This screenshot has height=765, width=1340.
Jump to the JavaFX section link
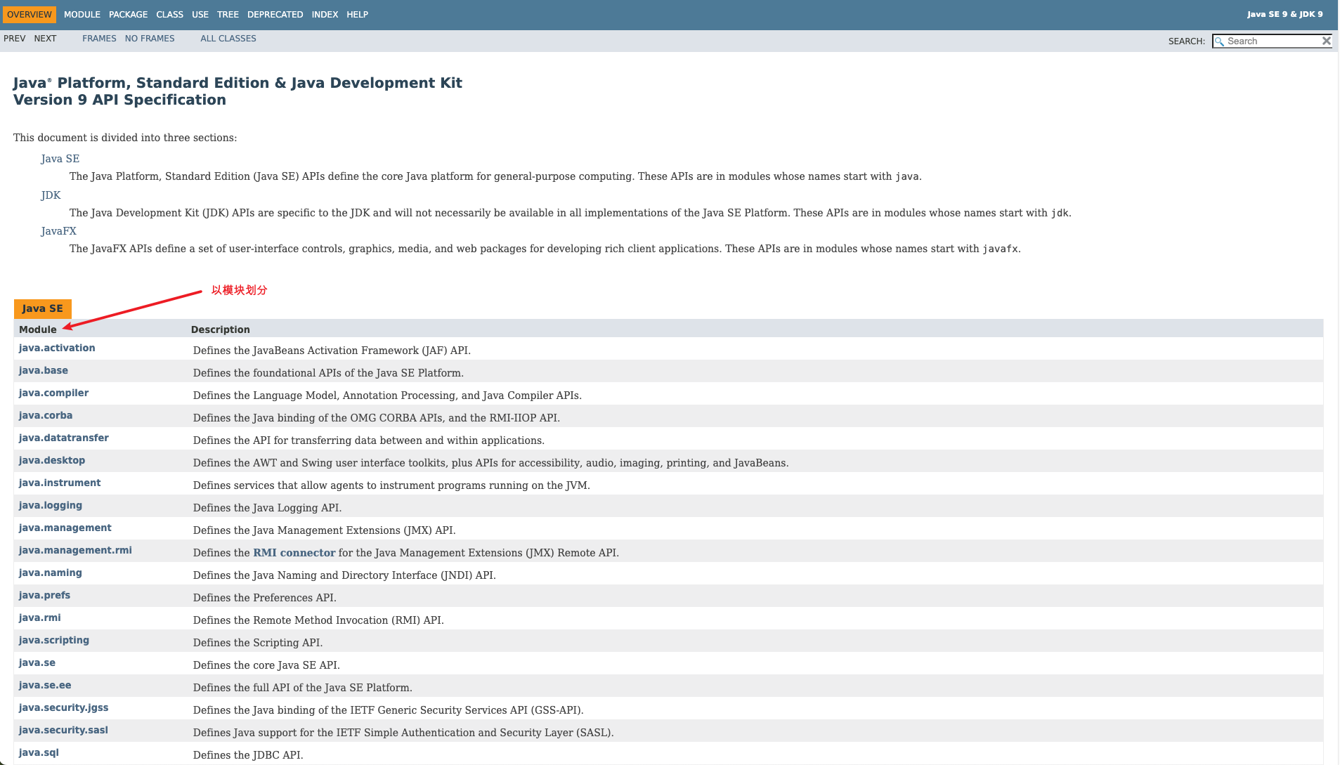coord(58,231)
